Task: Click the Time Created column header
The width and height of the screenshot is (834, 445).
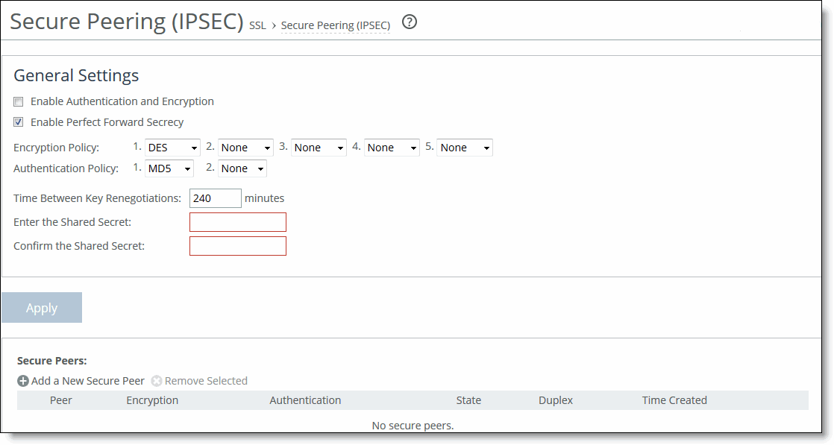Action: (x=674, y=400)
